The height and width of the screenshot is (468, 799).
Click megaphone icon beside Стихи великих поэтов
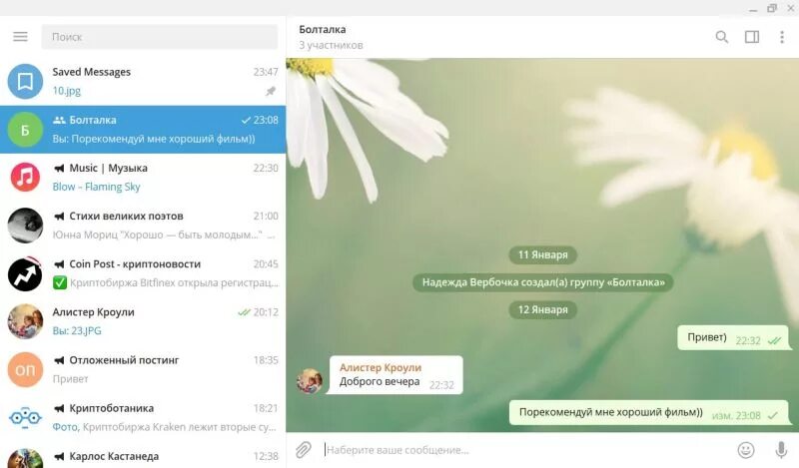(59, 217)
